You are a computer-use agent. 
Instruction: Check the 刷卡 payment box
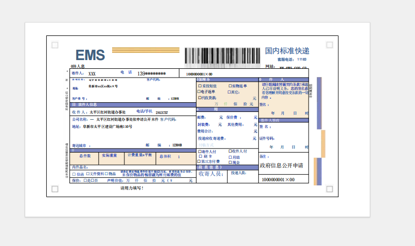pos(201,156)
